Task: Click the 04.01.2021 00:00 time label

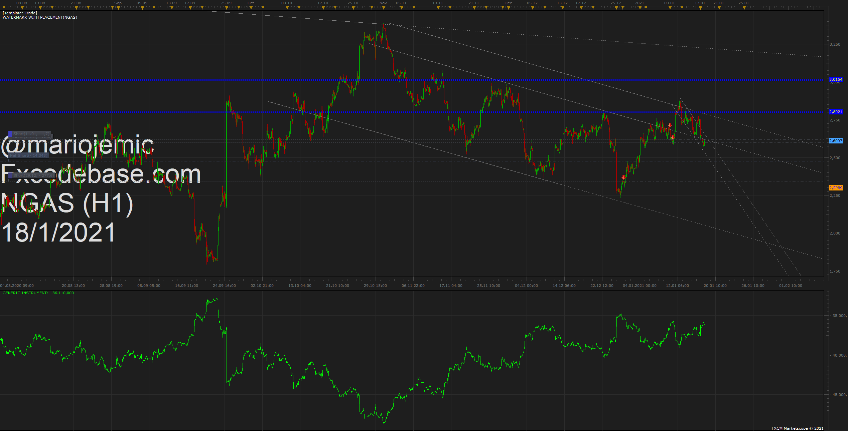Action: [640, 286]
